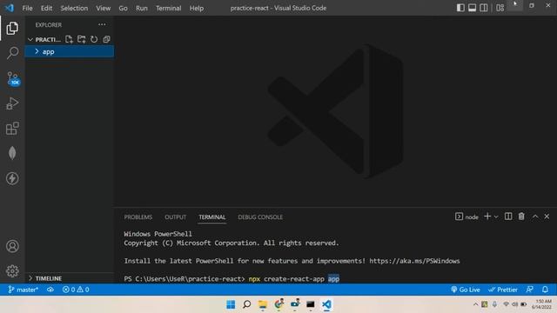Open the Run menu
Image resolution: width=557 pixels, height=313 pixels.
(141, 8)
